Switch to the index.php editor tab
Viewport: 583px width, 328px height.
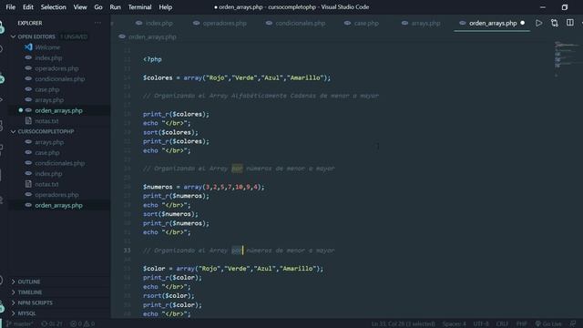coord(154,23)
